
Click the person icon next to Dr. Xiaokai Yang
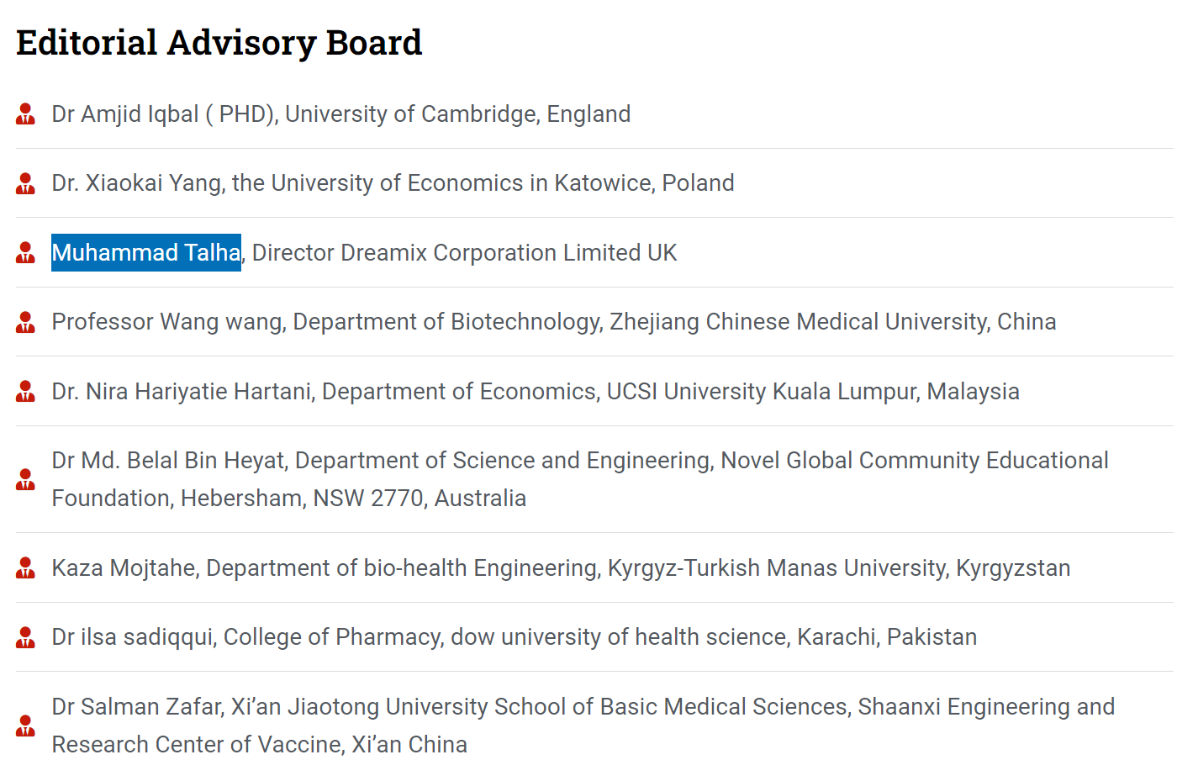click(26, 183)
